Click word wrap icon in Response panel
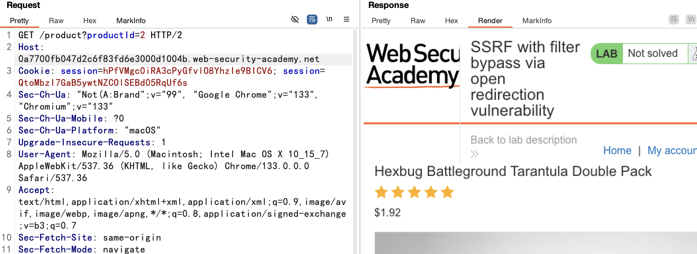Screen dimensions: 697x254 point(674,20)
